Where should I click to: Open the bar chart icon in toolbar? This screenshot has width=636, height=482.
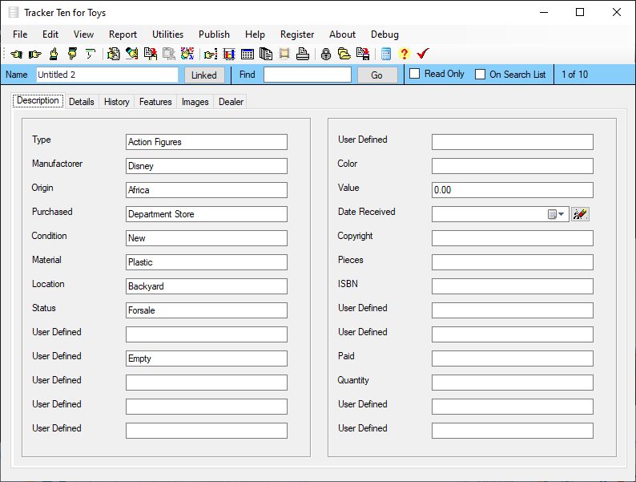pyautogui.click(x=229, y=54)
